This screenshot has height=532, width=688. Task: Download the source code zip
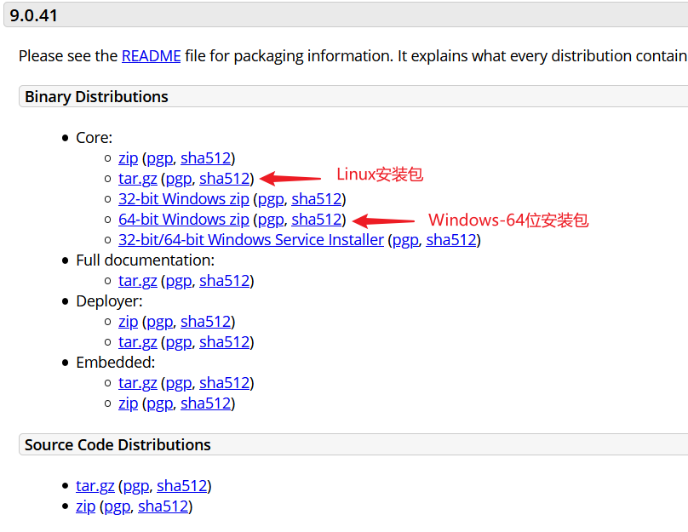pos(85,506)
